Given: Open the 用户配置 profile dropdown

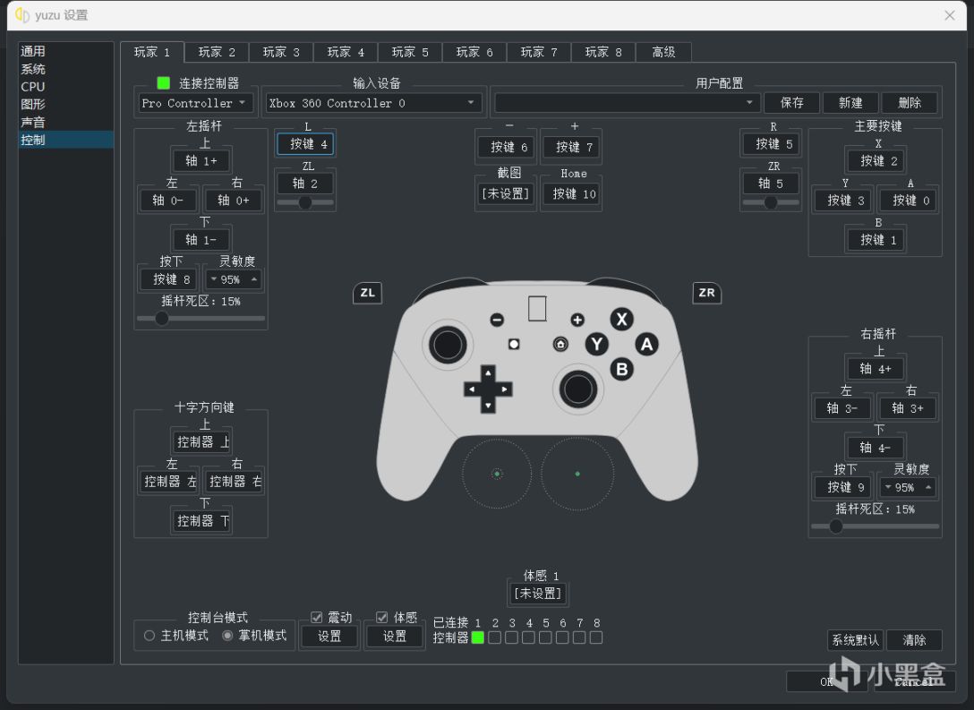Looking at the screenshot, I should (626, 103).
